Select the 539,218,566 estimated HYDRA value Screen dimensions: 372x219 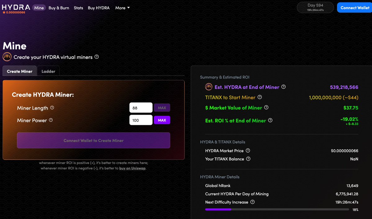coord(344,87)
